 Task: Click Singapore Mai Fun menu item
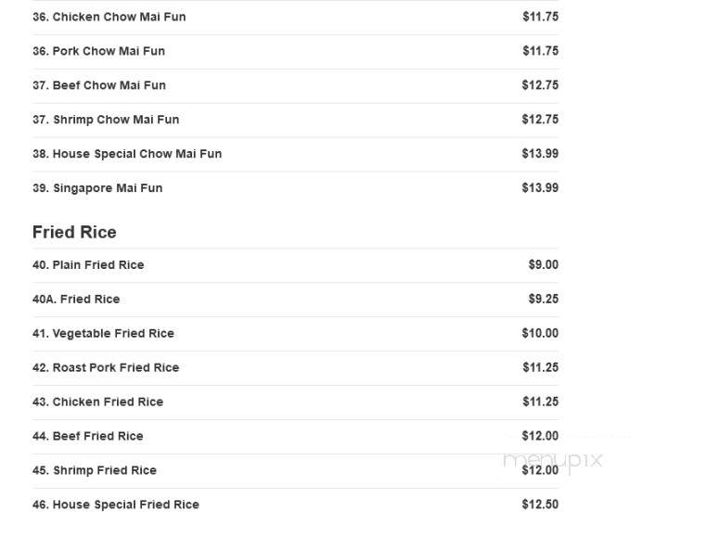click(x=295, y=188)
